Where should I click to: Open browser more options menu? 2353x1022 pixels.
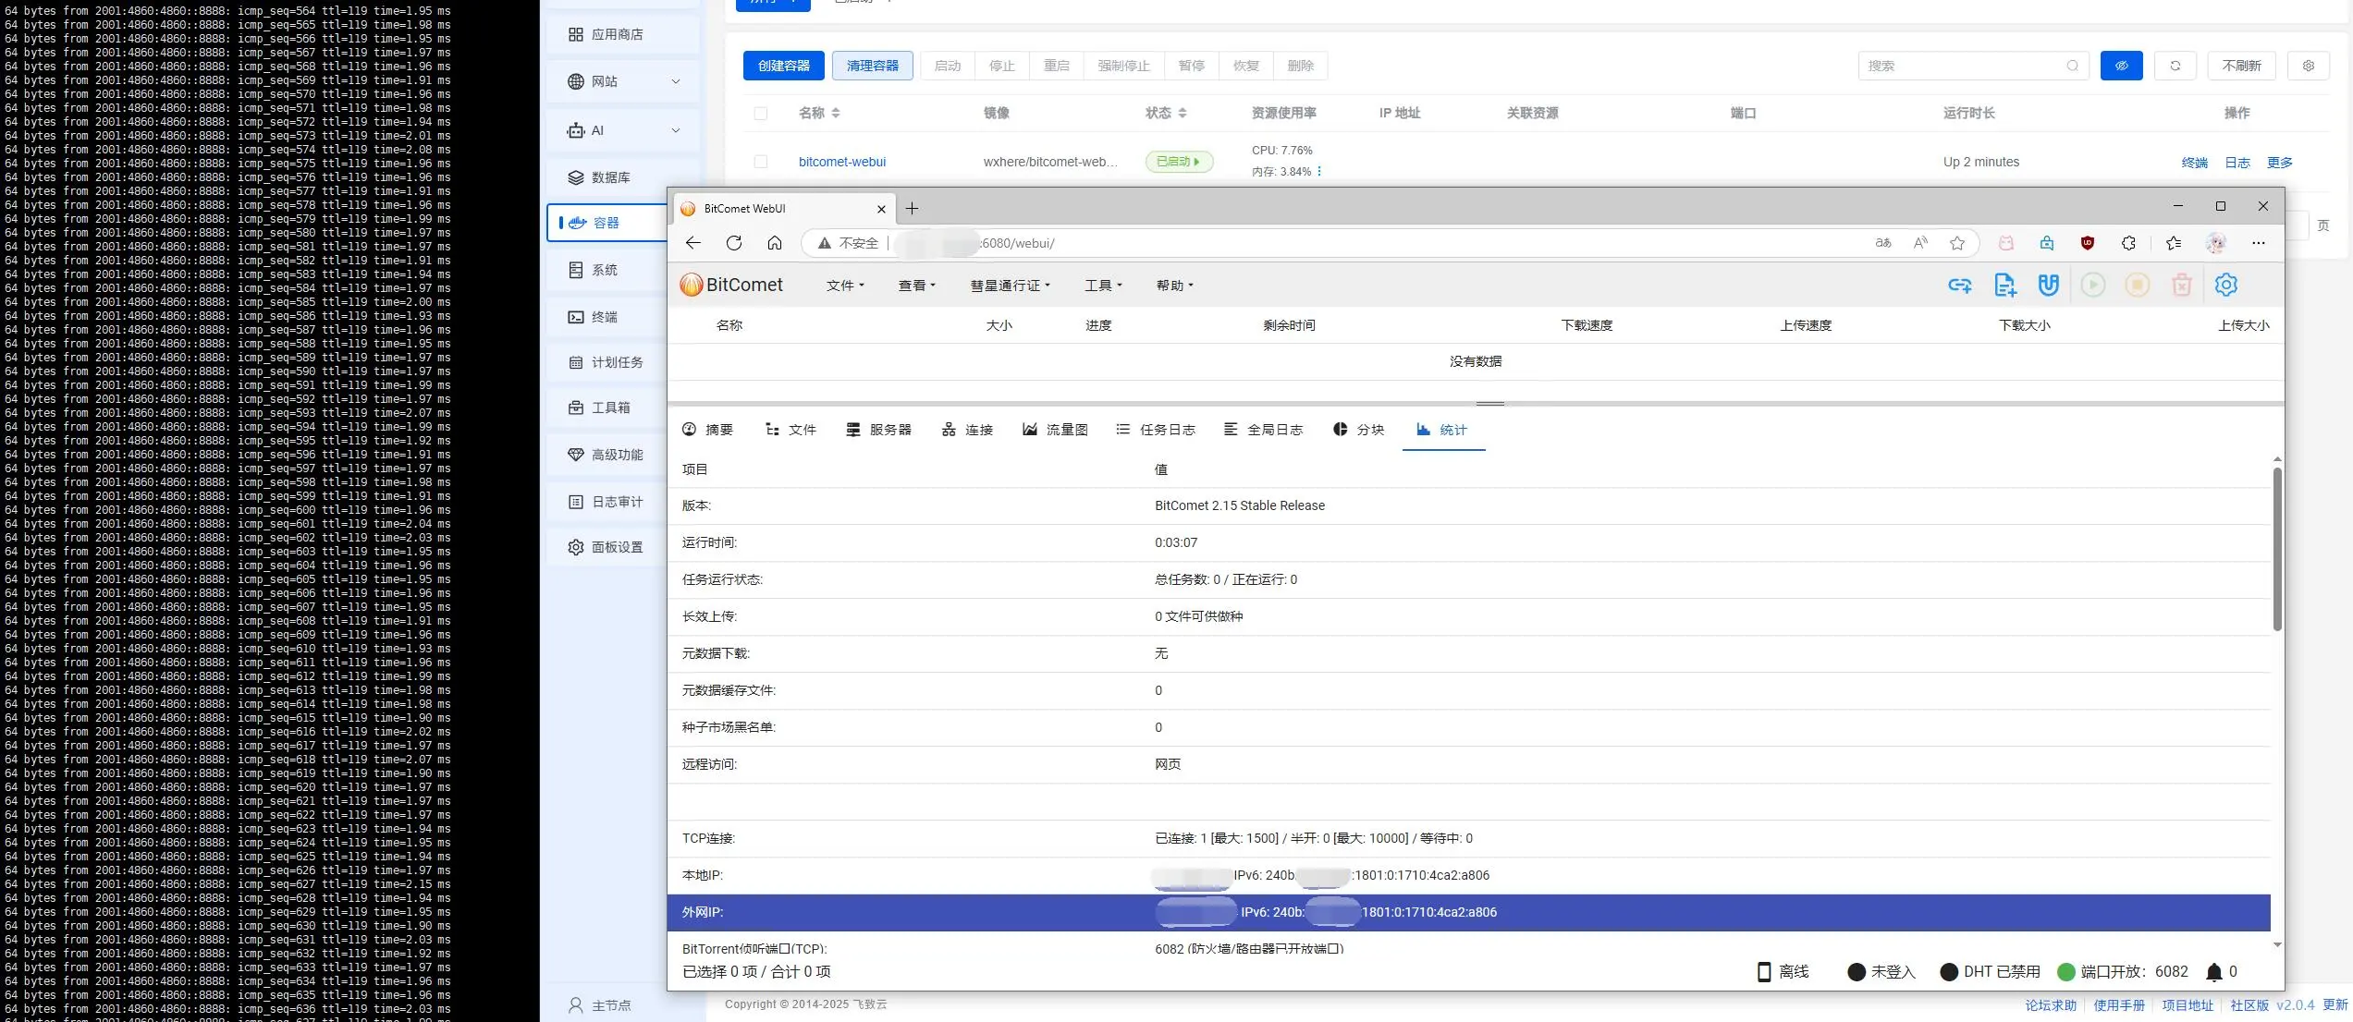click(x=2259, y=243)
